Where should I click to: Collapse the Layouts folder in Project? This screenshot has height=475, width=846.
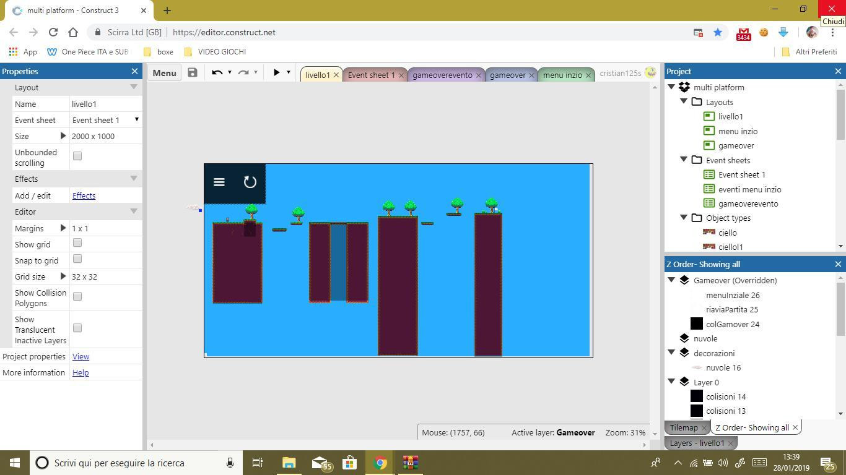pos(684,101)
